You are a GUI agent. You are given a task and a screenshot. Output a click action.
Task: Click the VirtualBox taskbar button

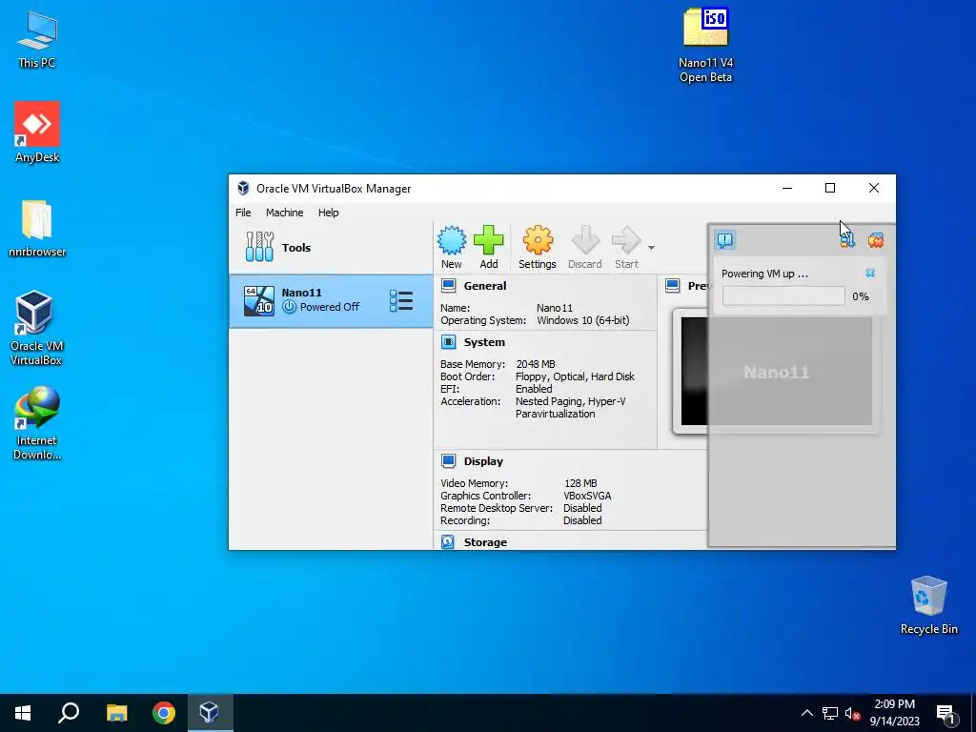209,713
